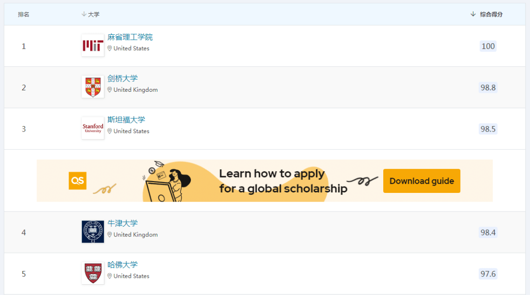Click the Oxford University crest logo
The height and width of the screenshot is (295, 530).
click(93, 232)
